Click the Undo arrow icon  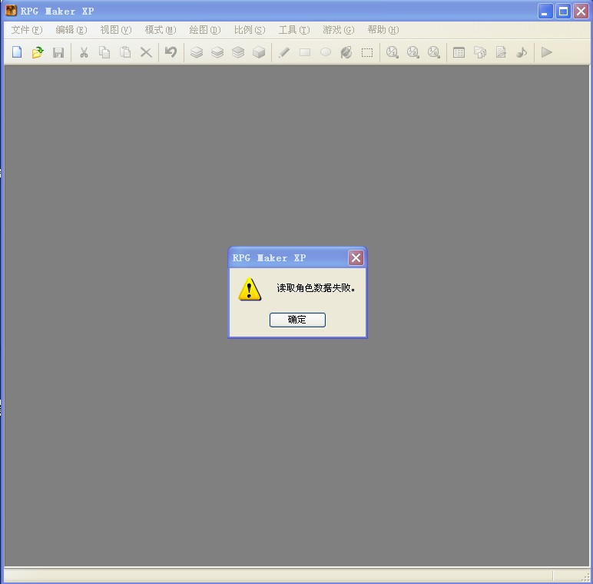(171, 52)
